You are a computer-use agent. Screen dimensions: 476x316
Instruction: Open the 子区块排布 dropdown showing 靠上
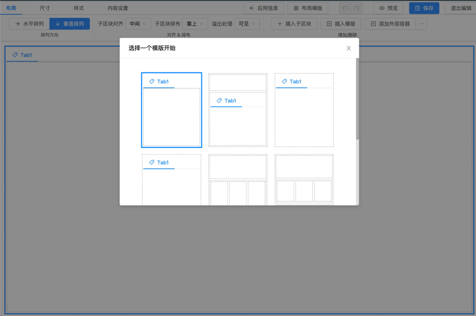[195, 23]
